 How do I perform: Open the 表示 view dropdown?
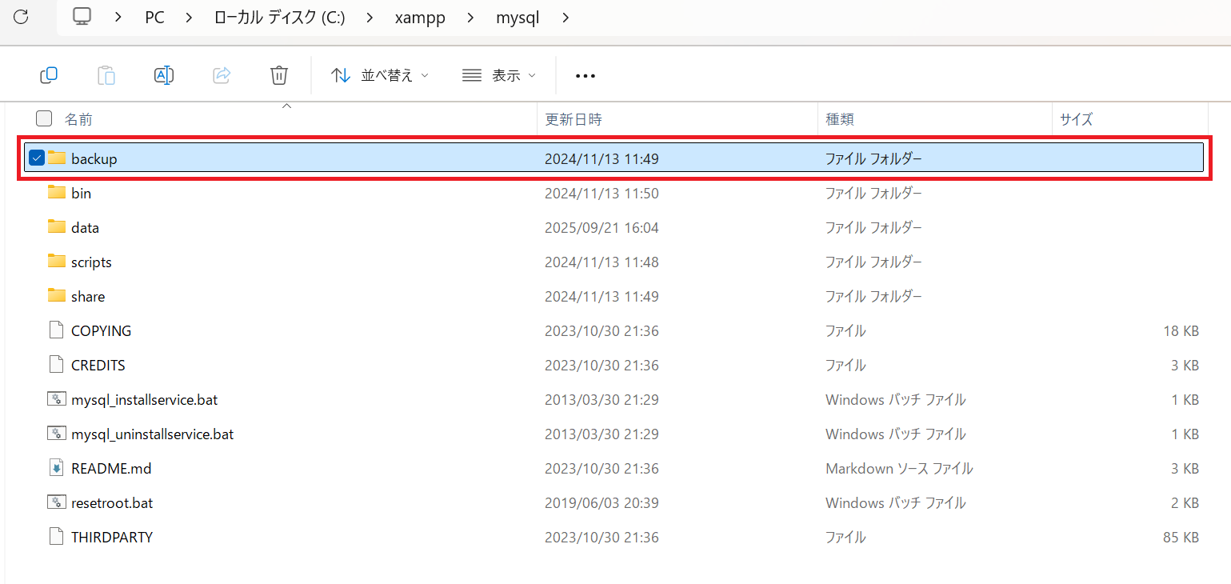499,75
